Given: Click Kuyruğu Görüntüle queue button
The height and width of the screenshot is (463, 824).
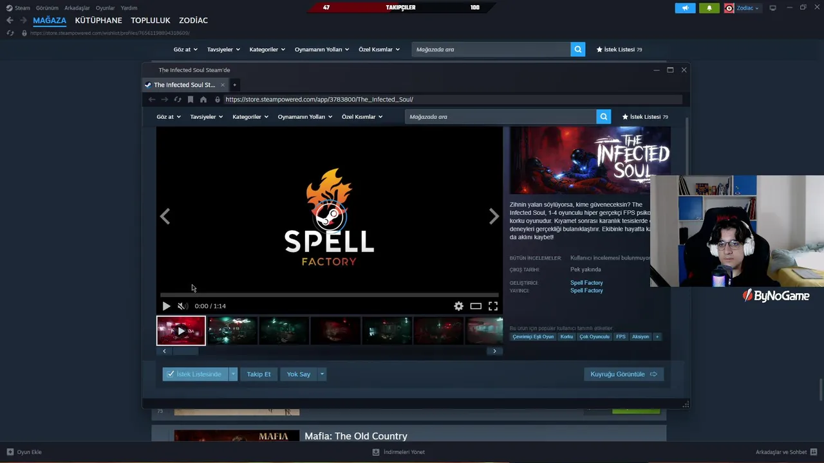Looking at the screenshot, I should tap(624, 374).
